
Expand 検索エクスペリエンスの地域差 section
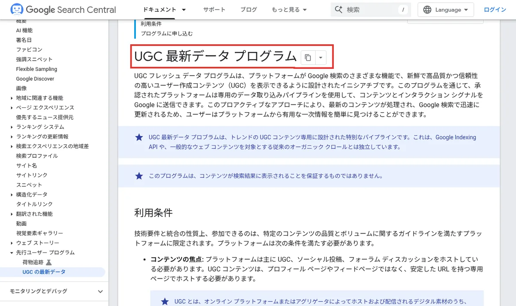pyautogui.click(x=12, y=146)
